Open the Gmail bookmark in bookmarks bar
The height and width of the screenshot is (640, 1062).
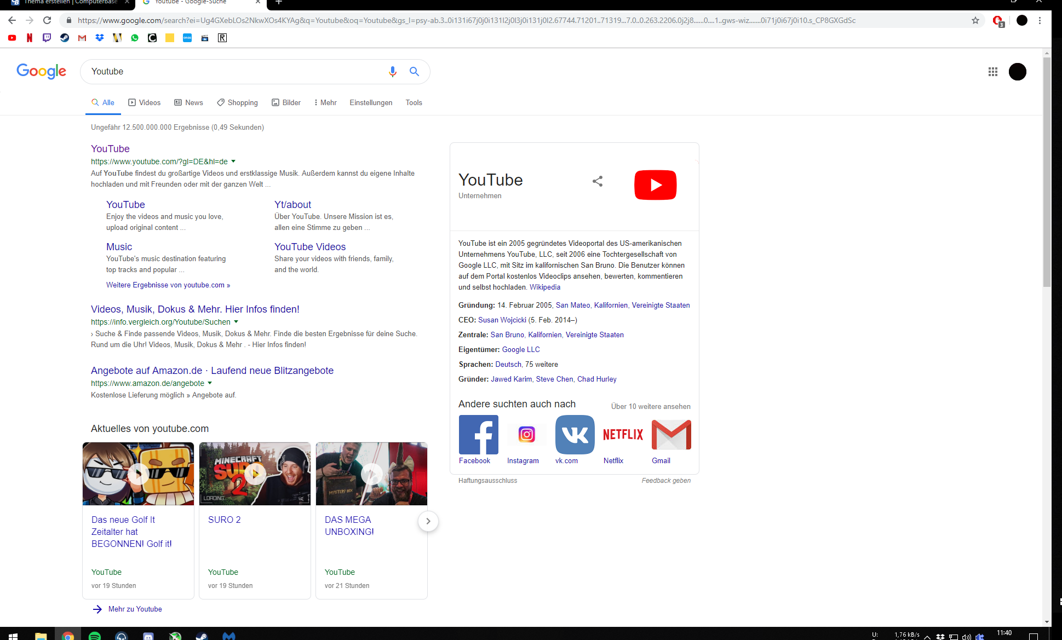tap(82, 38)
